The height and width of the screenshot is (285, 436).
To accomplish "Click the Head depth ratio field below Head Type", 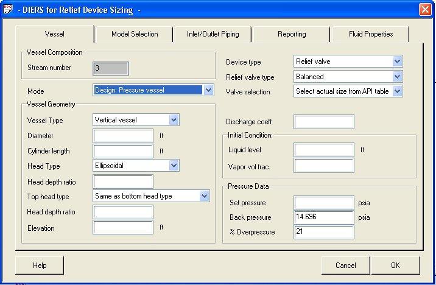I will point(123,181).
